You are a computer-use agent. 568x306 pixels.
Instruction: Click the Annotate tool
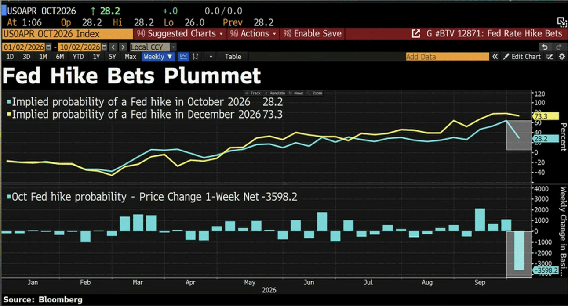click(x=275, y=93)
